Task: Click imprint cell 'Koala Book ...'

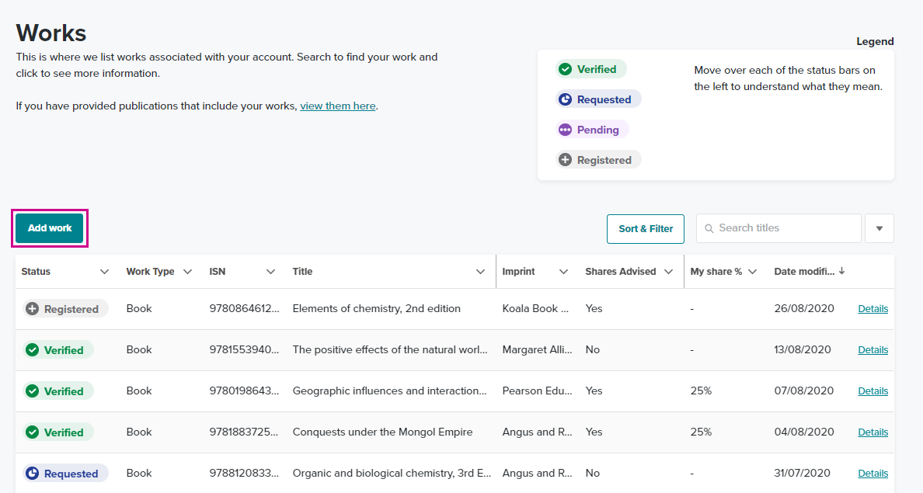Action: pos(535,309)
